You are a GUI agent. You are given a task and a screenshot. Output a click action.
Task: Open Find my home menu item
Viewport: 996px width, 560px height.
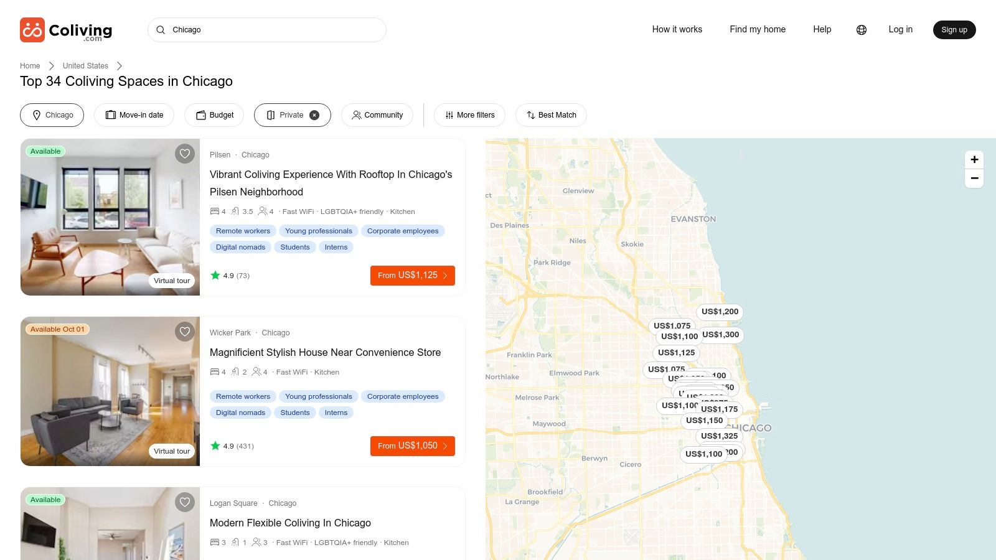point(758,29)
